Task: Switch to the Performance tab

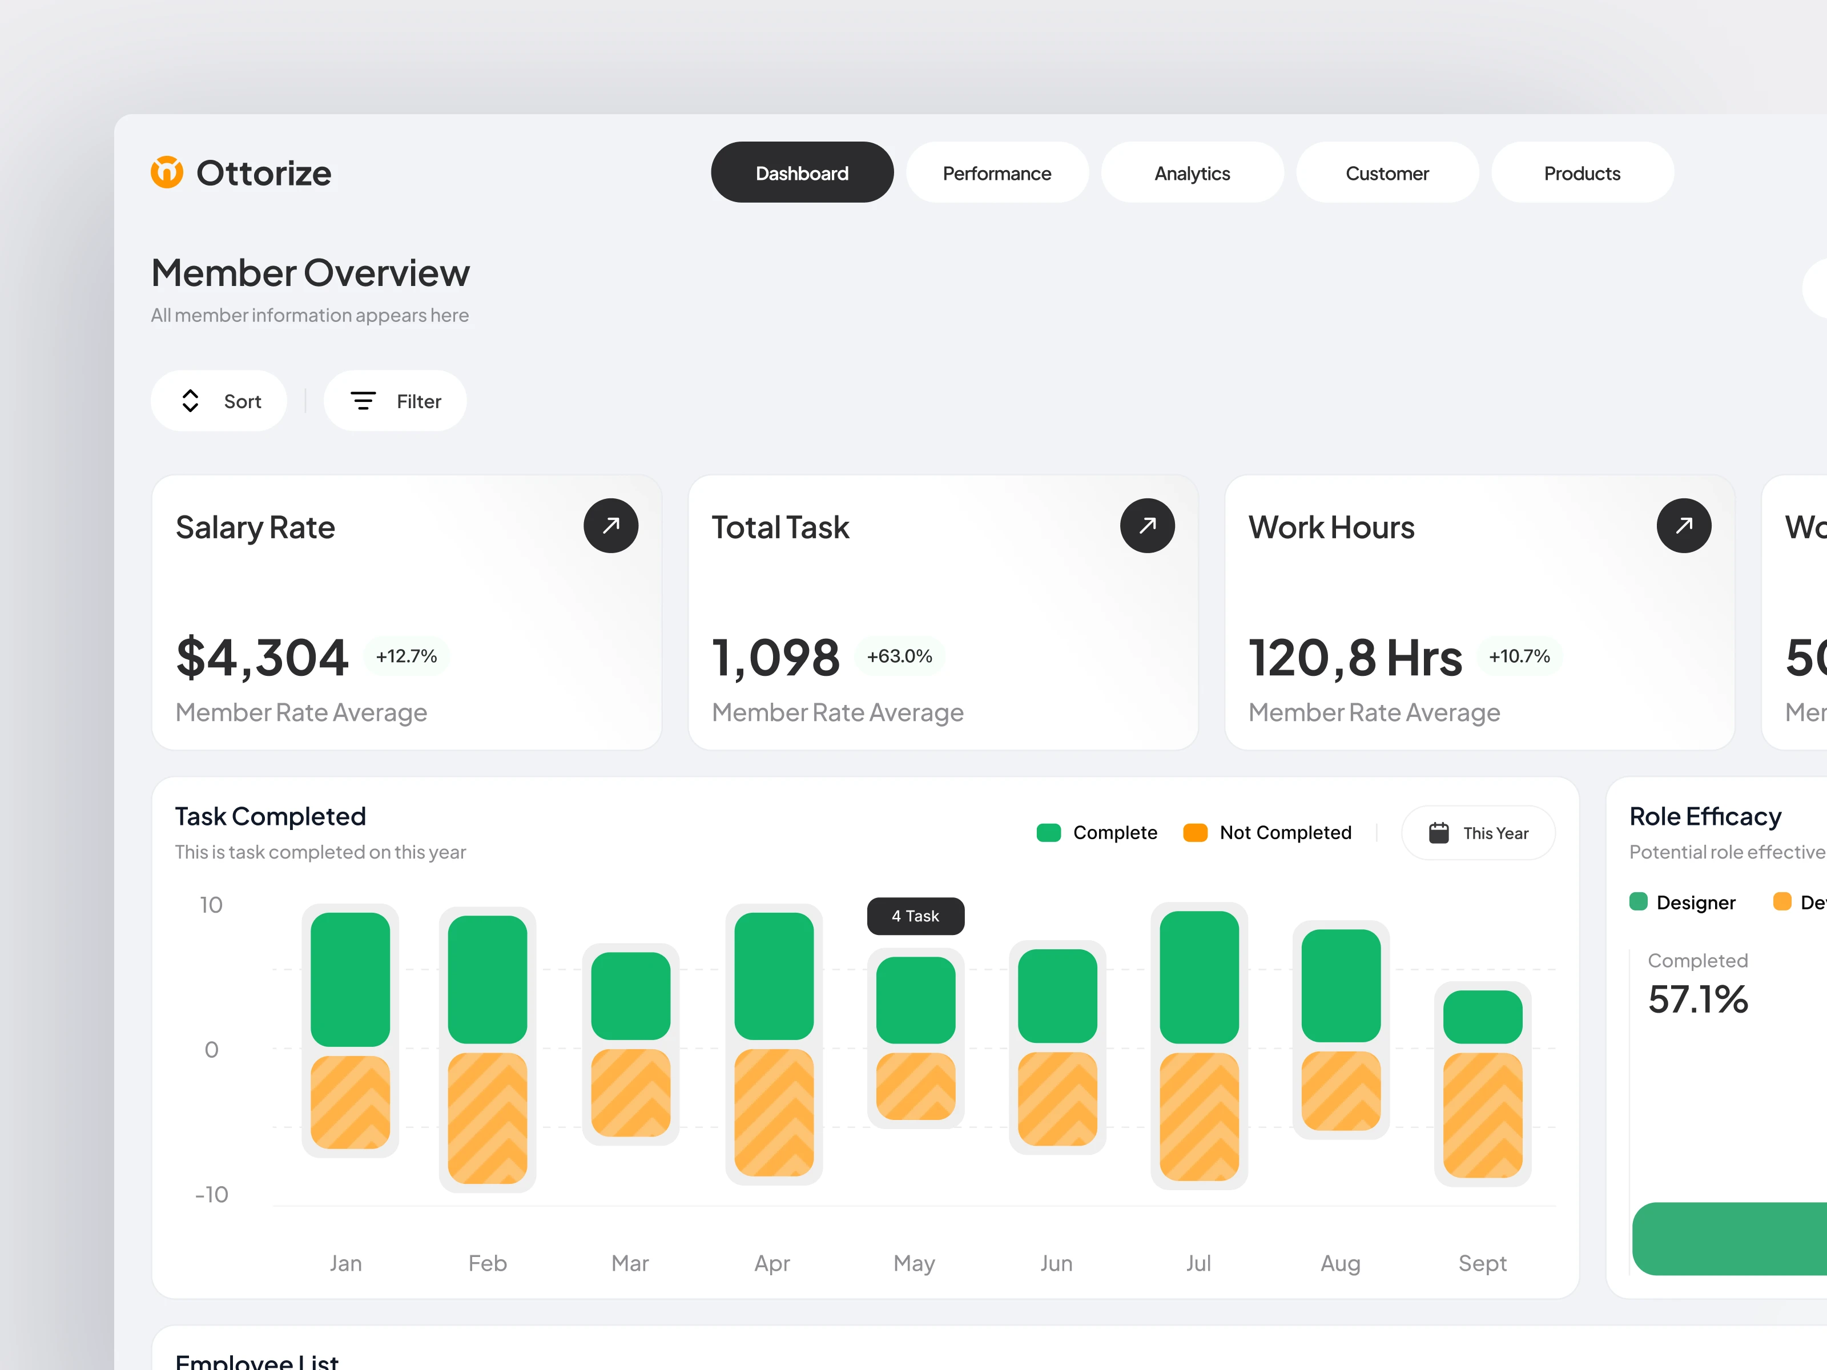Action: 997,172
